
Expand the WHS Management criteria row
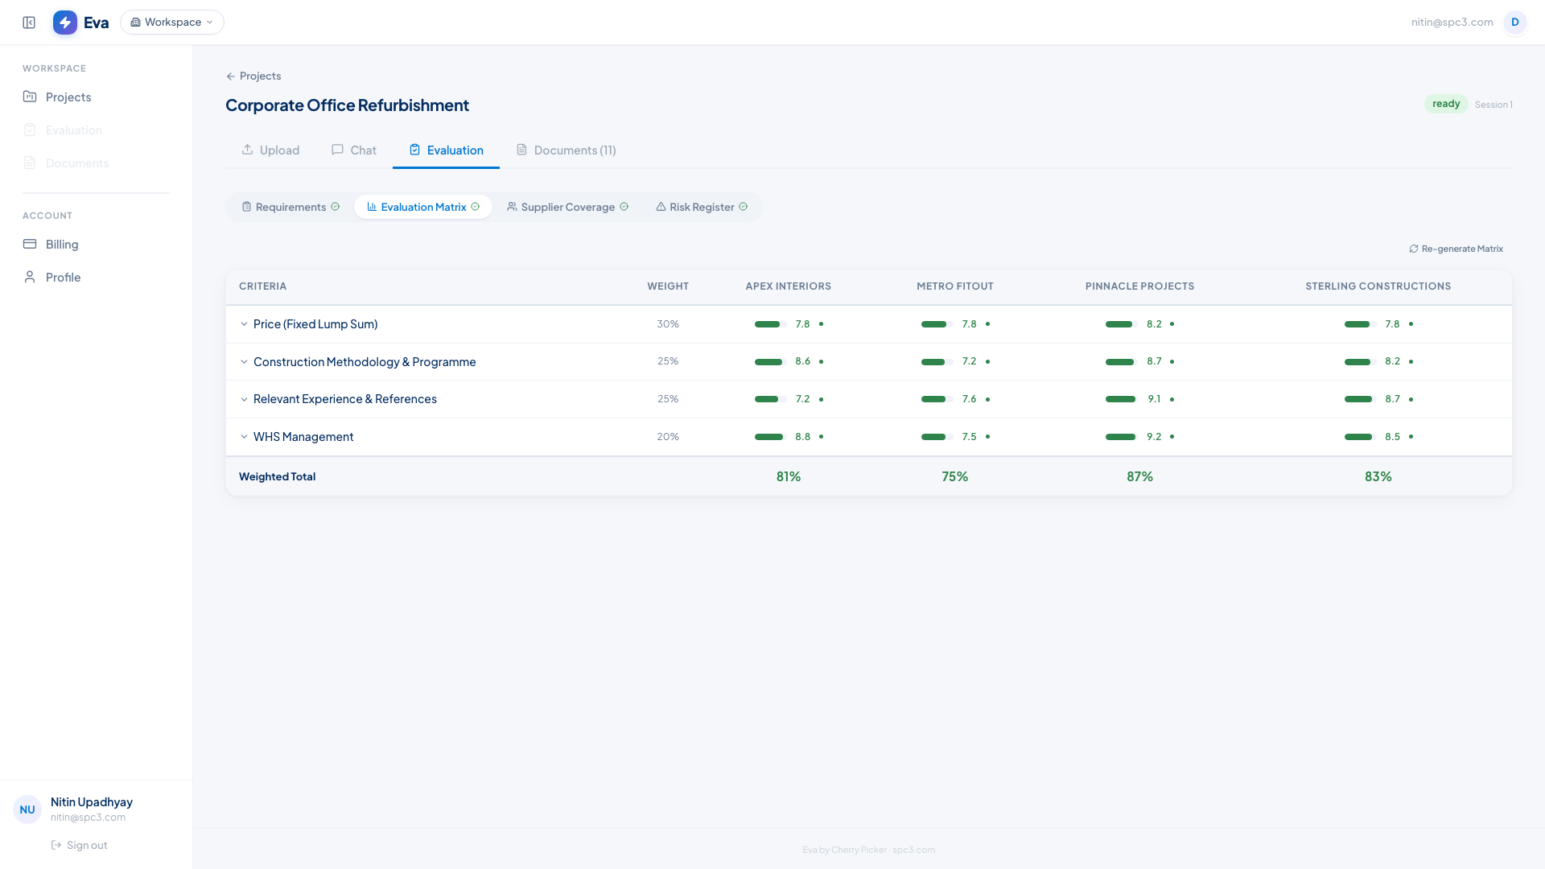(244, 437)
